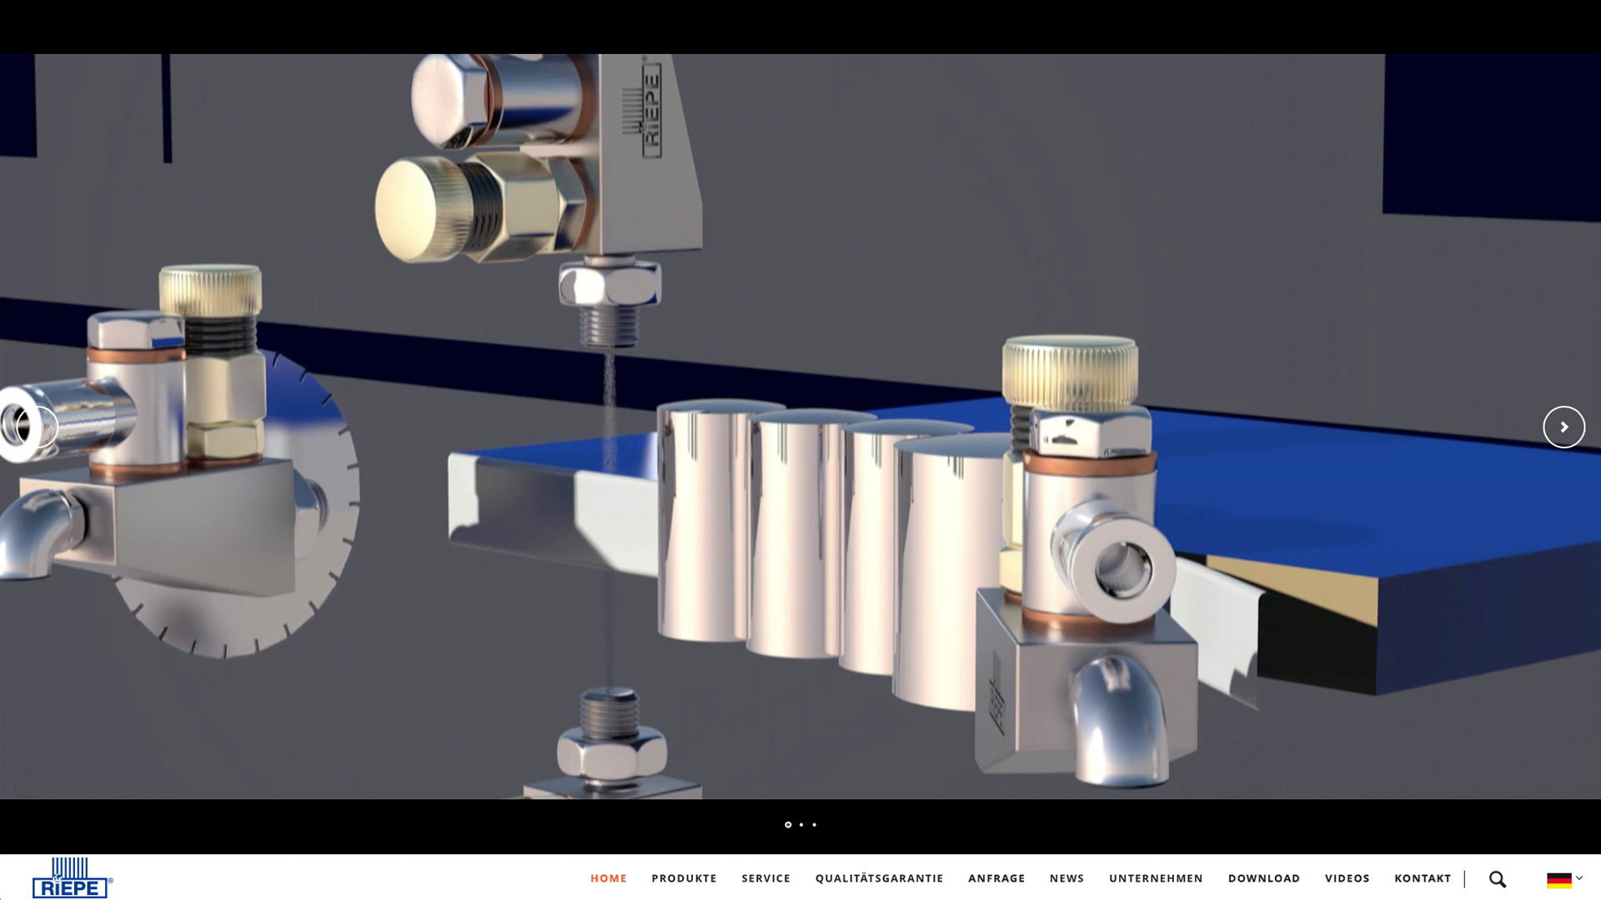
Task: Expand the language dropdown chevron
Action: point(1578,877)
